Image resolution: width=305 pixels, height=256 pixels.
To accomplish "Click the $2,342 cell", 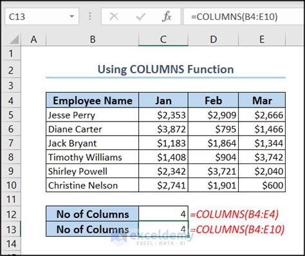I will click(163, 171).
